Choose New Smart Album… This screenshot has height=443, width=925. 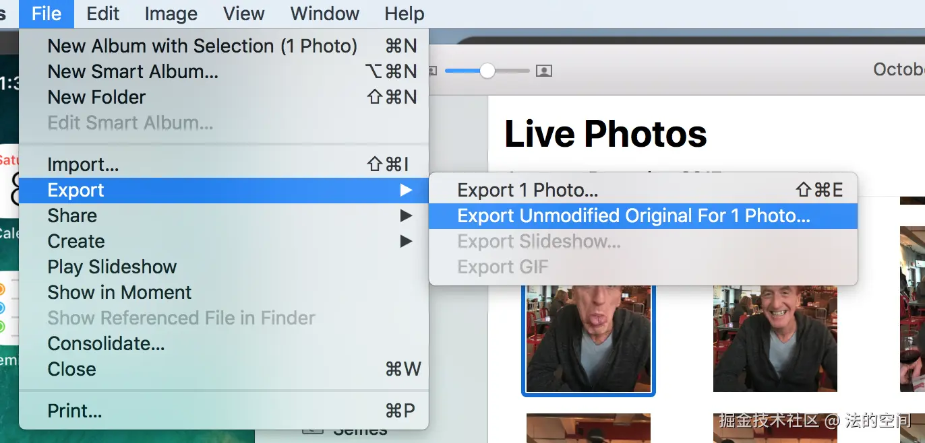[x=224, y=71]
